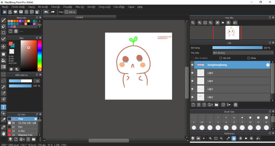This screenshot has height=146, width=275.
Task: Select the Eraser tool
Action: [x=3, y=26]
